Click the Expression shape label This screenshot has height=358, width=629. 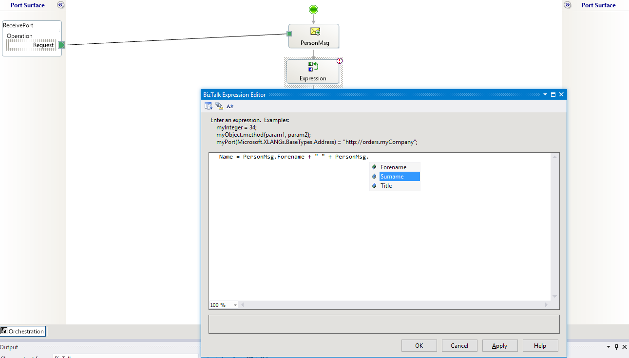pyautogui.click(x=313, y=78)
